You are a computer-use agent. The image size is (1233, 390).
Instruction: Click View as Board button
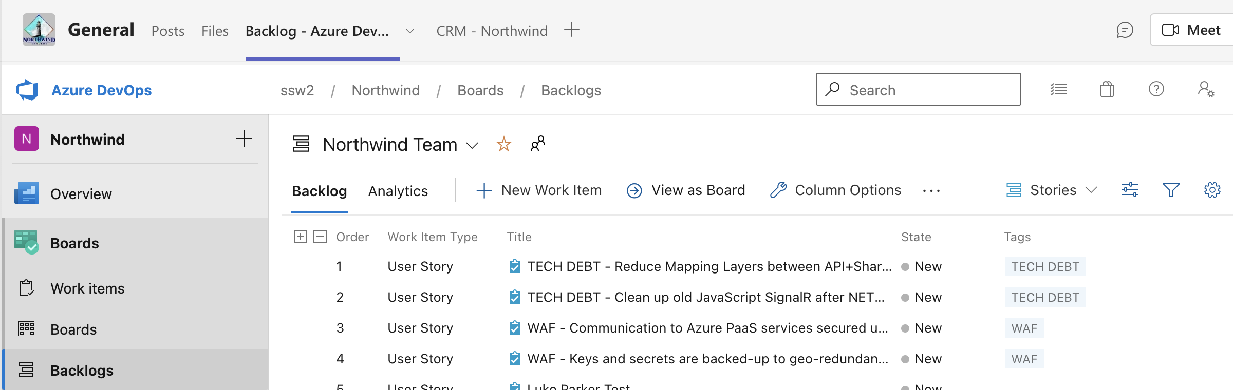(686, 190)
